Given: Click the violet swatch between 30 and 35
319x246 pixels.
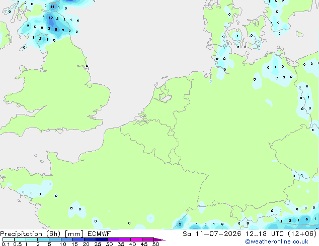Looking at the screenshot, I should point(113,239).
